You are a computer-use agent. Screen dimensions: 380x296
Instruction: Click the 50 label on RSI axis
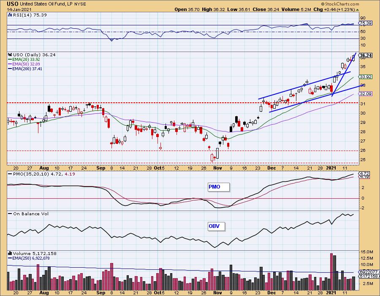pyautogui.click(x=363, y=32)
